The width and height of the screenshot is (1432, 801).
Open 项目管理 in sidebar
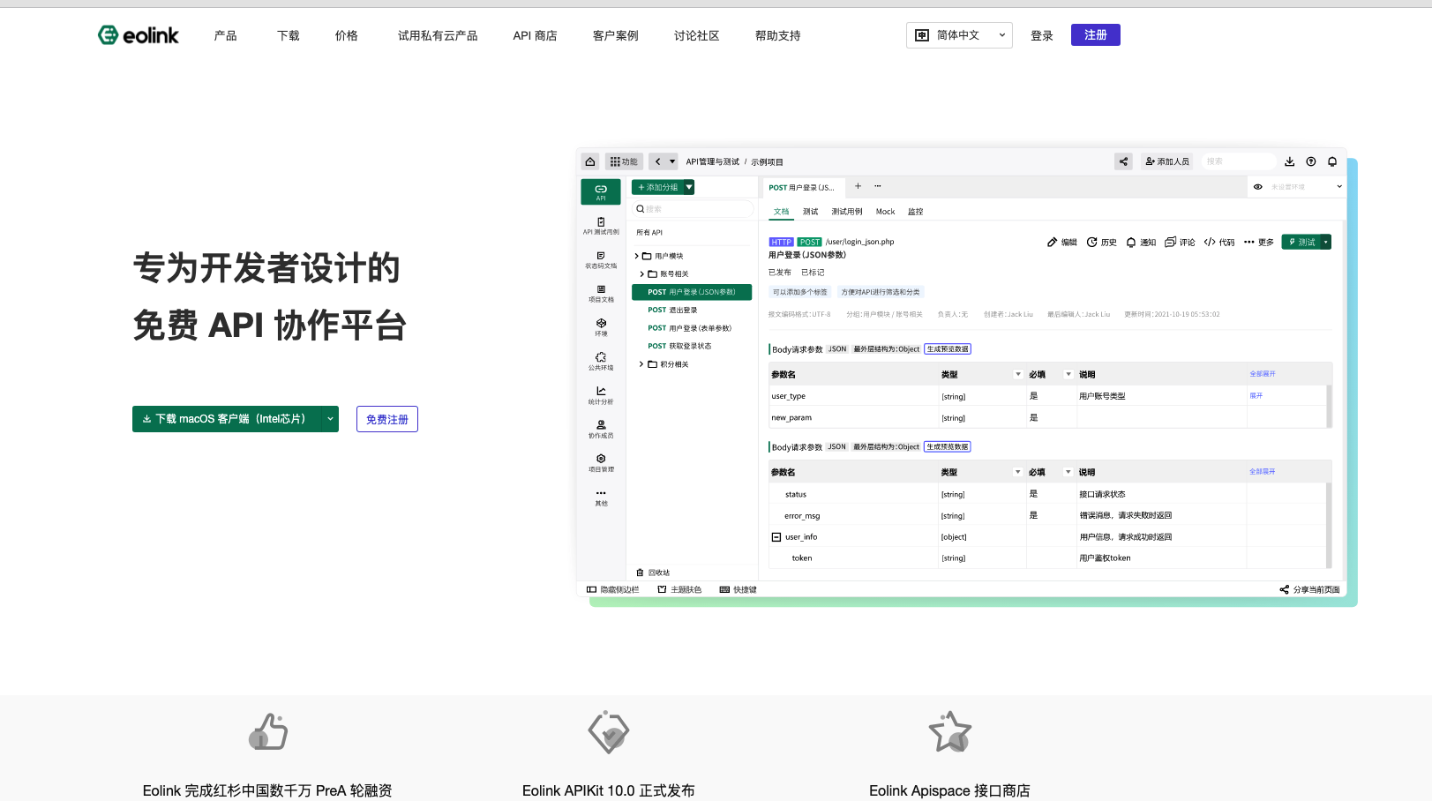[x=601, y=463]
